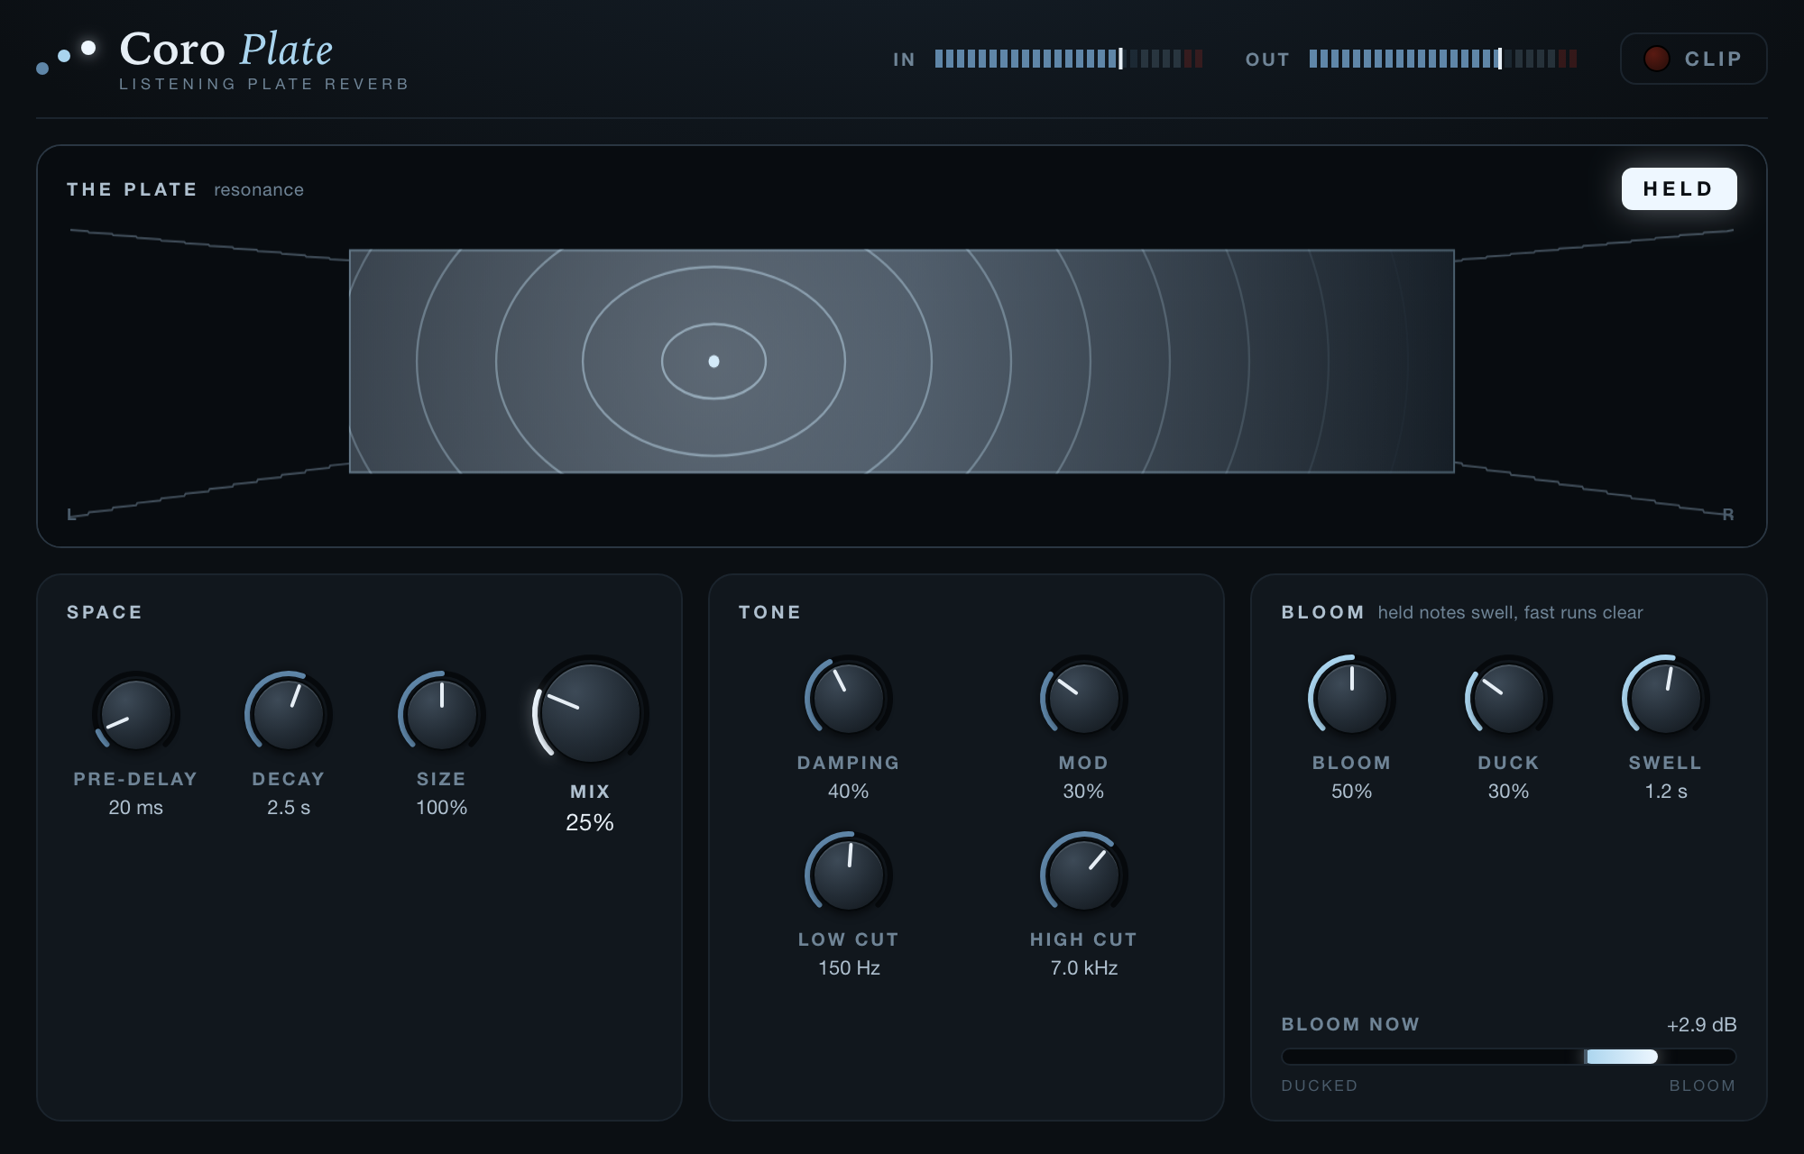
Task: Click the Duck knob
Action: 1508,698
